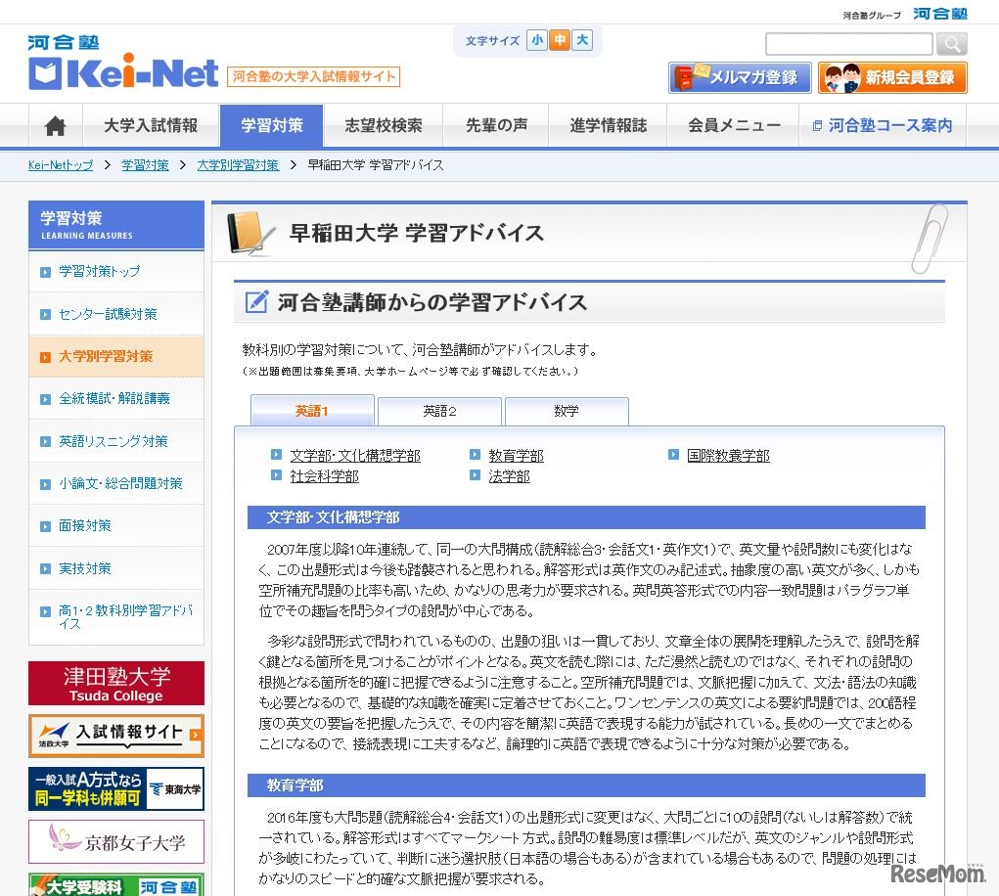Click the building icon on 河合塾コース案内
The height and width of the screenshot is (896, 999).
pos(816,125)
